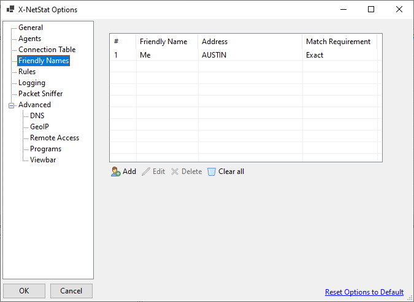Collapse the Advanced tree node
Image resolution: width=414 pixels, height=302 pixels.
[11, 105]
